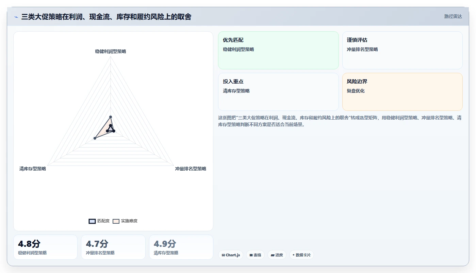This screenshot has width=476, height=273.
Task: Select the 谨慎评估 card
Action: pyautogui.click(x=402, y=50)
